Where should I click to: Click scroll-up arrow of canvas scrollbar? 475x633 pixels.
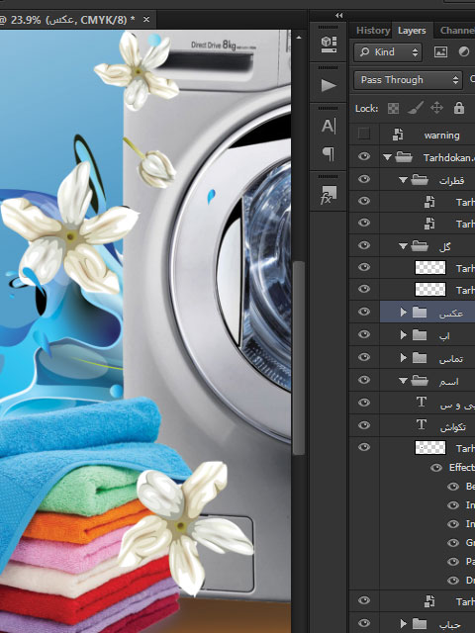coord(299,38)
